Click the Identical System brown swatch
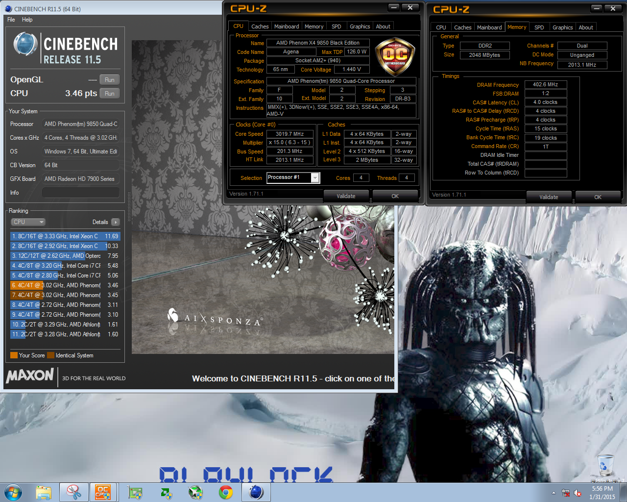Viewport: 627px width, 502px height. point(50,355)
